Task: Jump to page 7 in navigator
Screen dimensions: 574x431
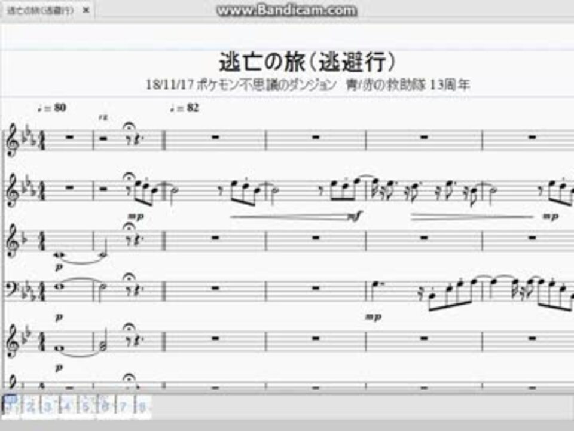Action: (124, 407)
